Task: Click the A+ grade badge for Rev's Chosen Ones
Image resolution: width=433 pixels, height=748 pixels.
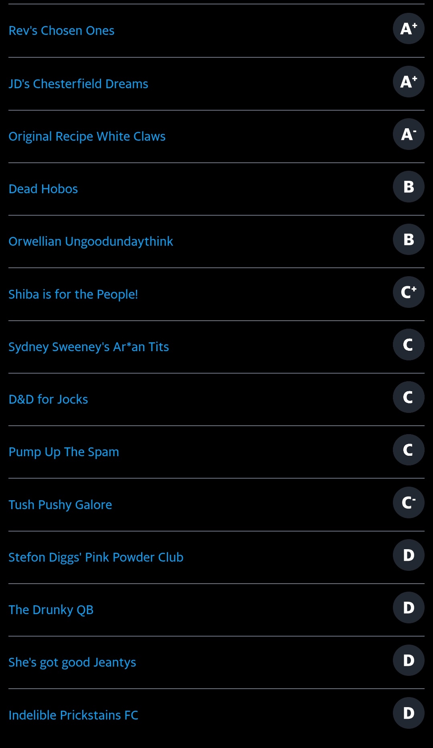Action: (x=408, y=29)
